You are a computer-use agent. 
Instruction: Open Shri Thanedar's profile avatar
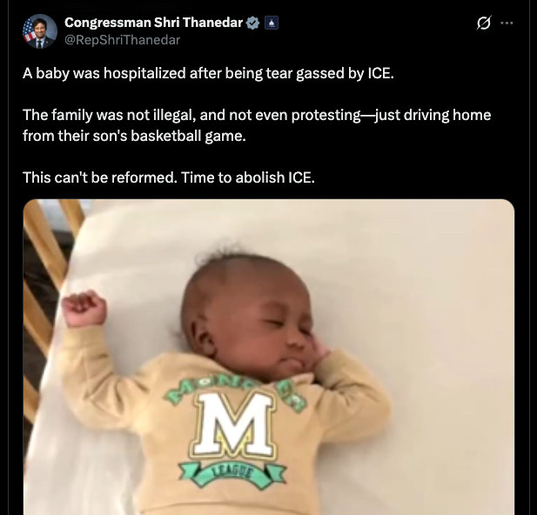[40, 31]
